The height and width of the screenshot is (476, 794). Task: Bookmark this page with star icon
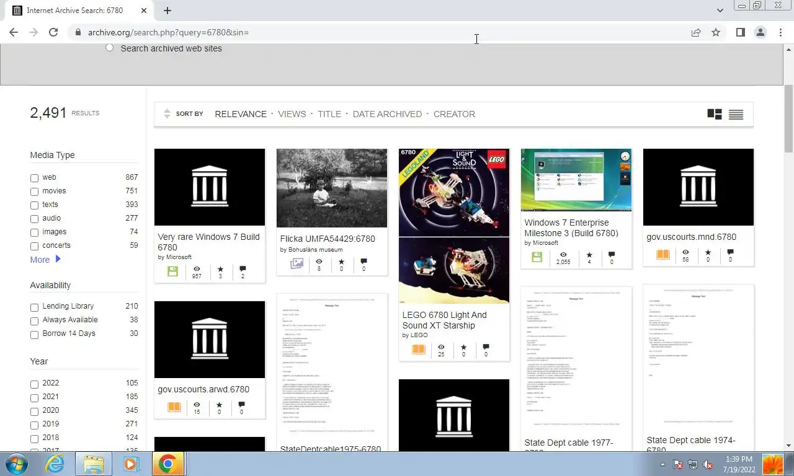(x=716, y=32)
